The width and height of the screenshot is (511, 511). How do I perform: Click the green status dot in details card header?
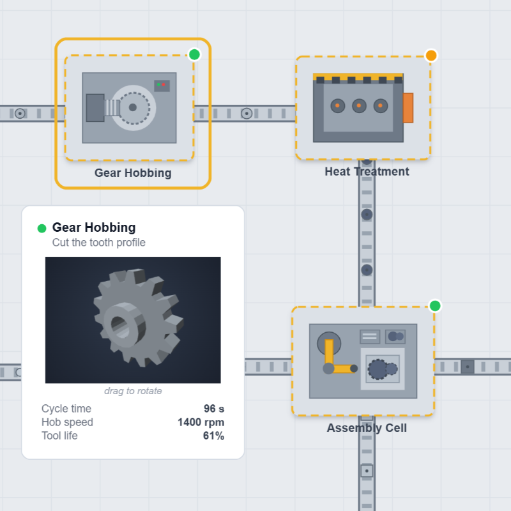click(42, 229)
